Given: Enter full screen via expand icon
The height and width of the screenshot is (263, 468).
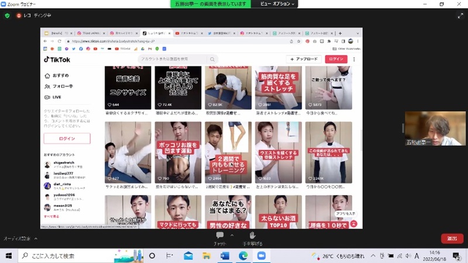Looking at the screenshot, I should [460, 16].
